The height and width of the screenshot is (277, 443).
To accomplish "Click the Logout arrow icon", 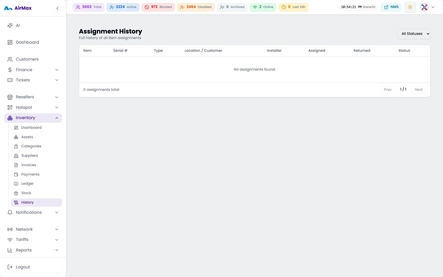I will click(x=10, y=267).
